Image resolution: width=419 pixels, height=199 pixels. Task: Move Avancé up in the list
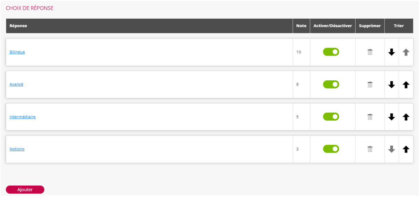(406, 84)
